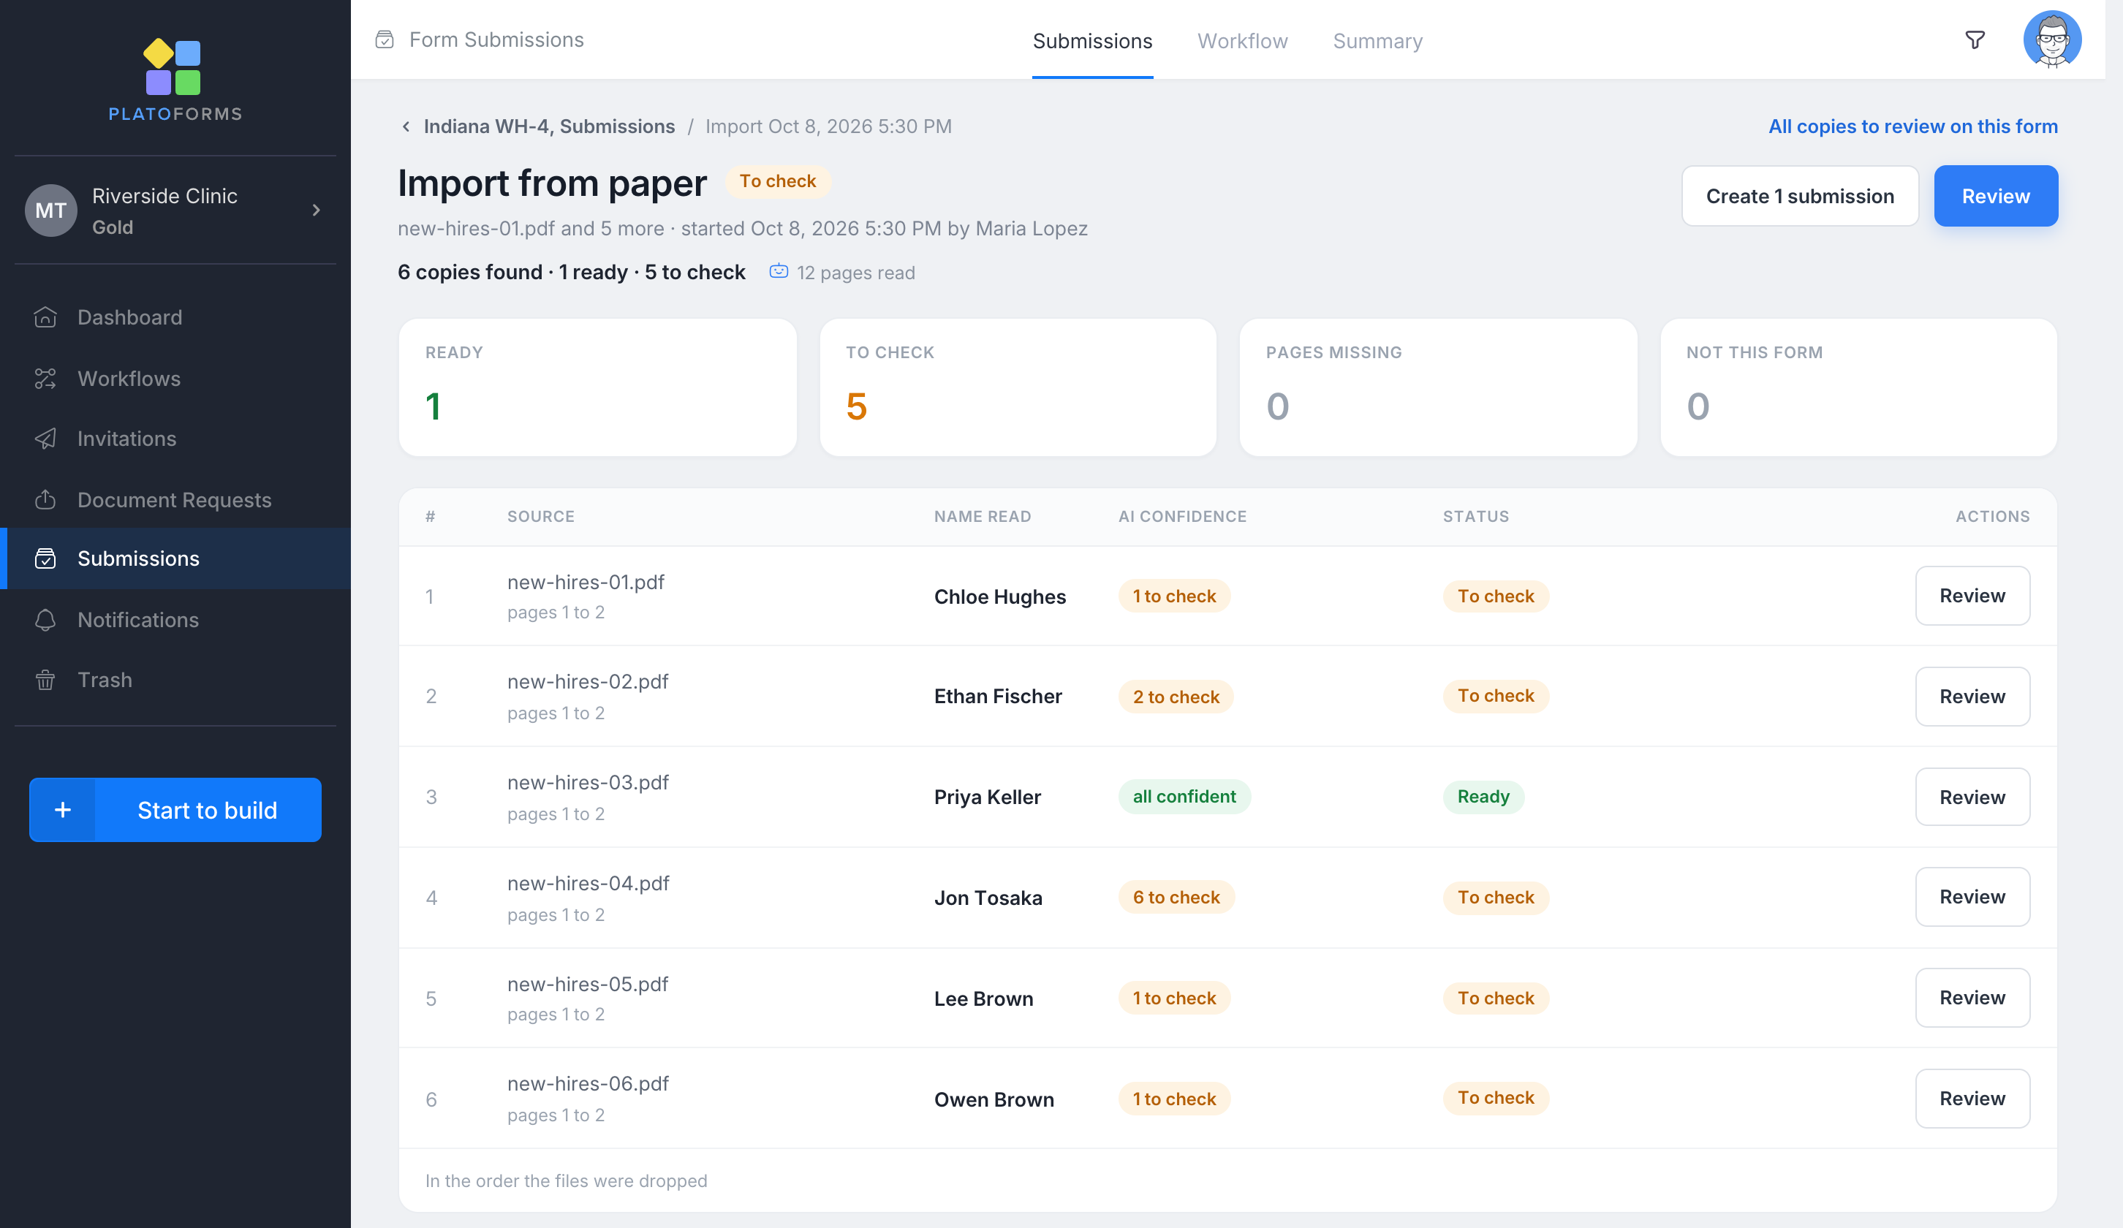
Task: Click the Dashboard home icon
Action: click(x=45, y=317)
